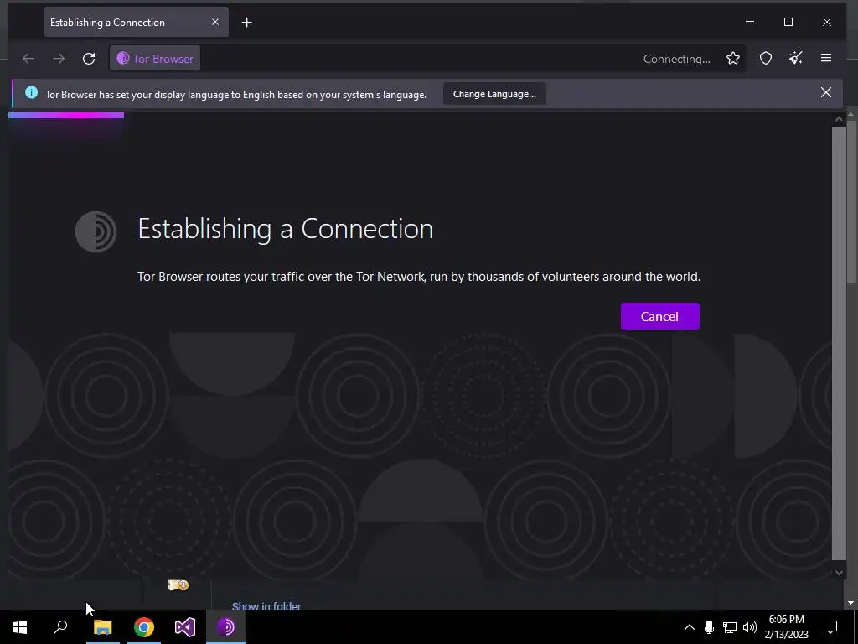Open Google Chrome from the taskbar
Image resolution: width=858 pixels, height=644 pixels.
144,627
